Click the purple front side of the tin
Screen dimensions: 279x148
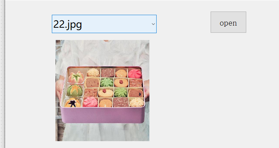pos(103,115)
